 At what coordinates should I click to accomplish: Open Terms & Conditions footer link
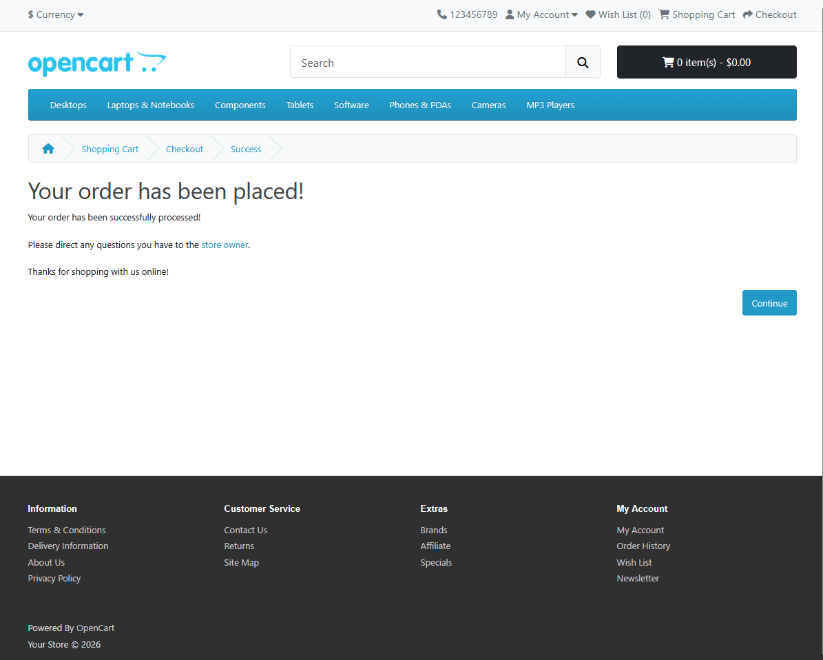tap(67, 530)
